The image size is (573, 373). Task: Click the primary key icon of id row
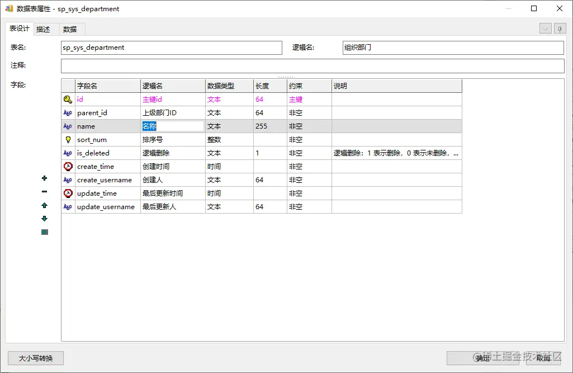click(x=68, y=99)
